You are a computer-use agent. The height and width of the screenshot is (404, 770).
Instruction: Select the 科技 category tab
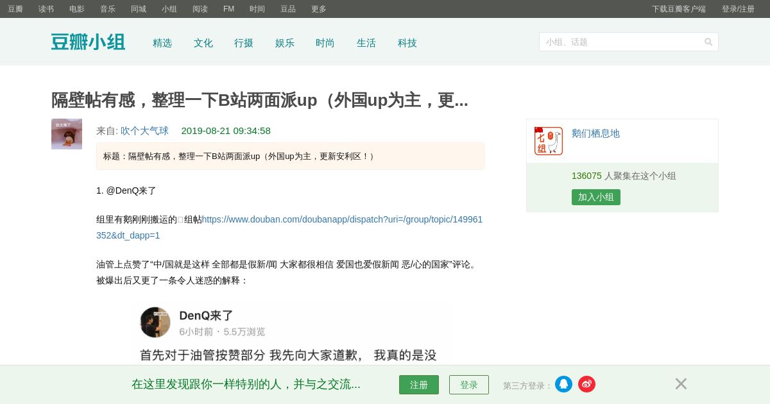click(407, 43)
